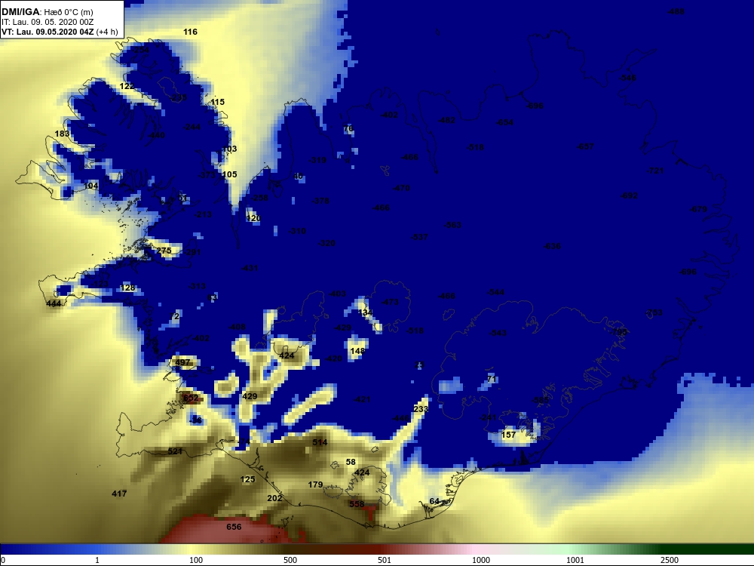Click the map value '115'

click(217, 102)
